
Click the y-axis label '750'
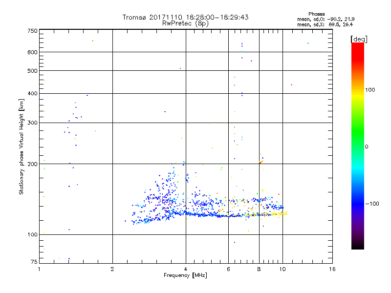click(32, 31)
